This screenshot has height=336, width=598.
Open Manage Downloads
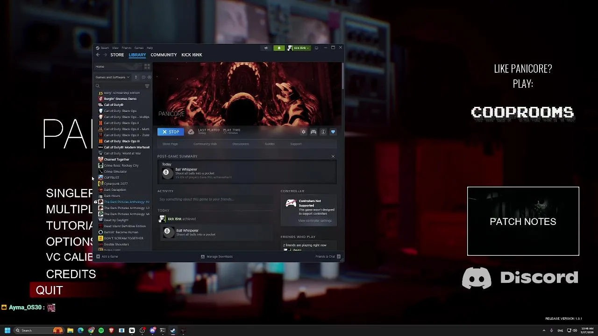(217, 256)
